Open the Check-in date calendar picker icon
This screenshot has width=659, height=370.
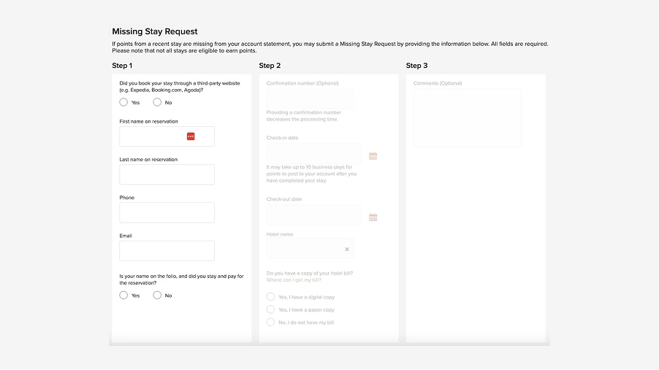pyautogui.click(x=373, y=155)
